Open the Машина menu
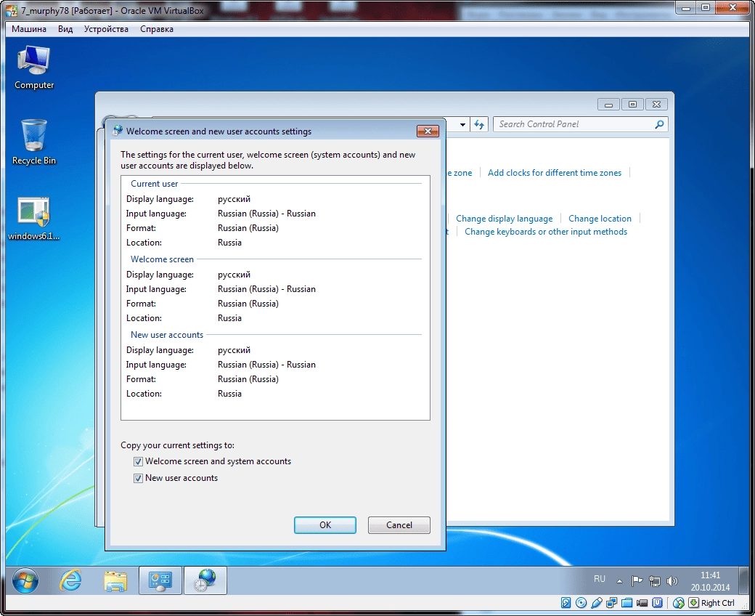The height and width of the screenshot is (616, 755). 29,29
